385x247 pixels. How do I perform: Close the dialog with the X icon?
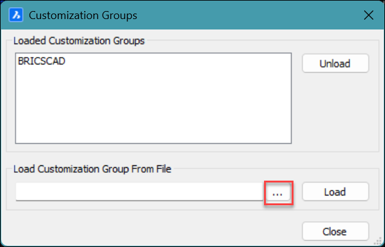click(x=368, y=14)
